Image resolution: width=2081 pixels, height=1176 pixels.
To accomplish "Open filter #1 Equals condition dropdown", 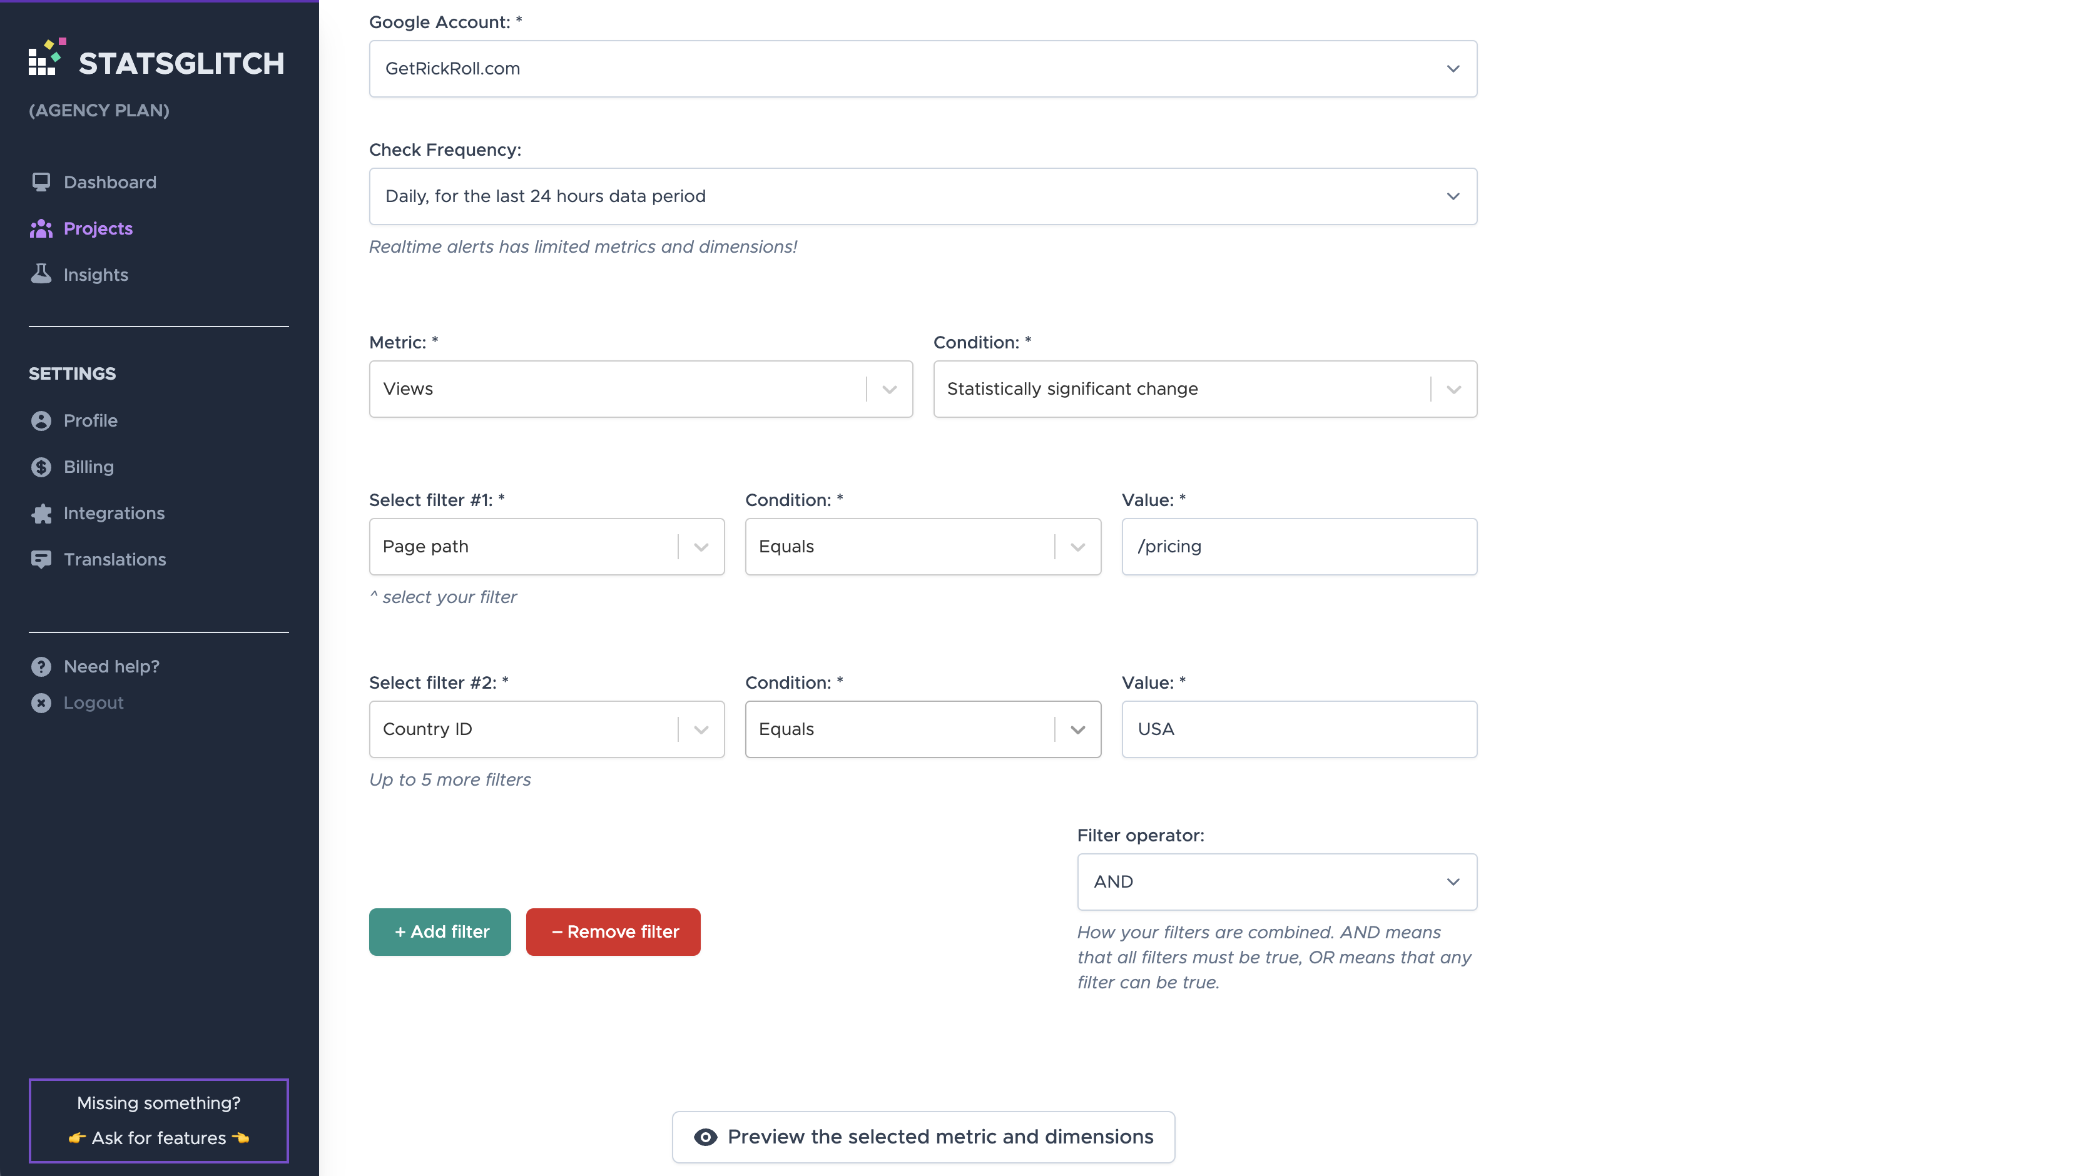I will click(922, 547).
